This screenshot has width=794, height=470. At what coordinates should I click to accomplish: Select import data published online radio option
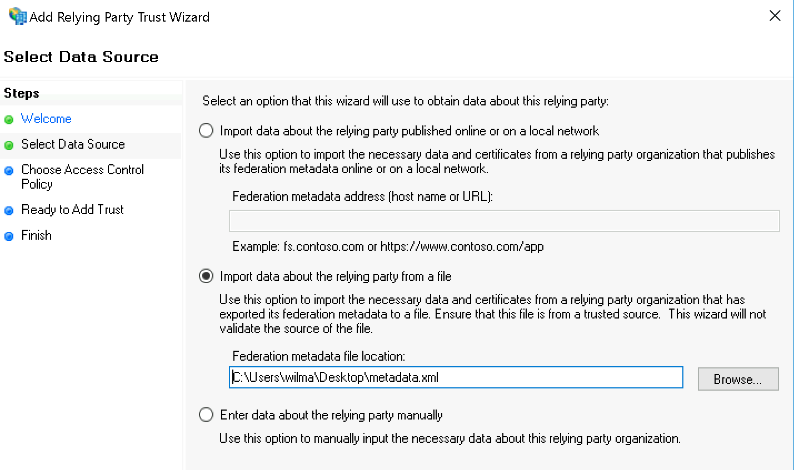tap(206, 130)
